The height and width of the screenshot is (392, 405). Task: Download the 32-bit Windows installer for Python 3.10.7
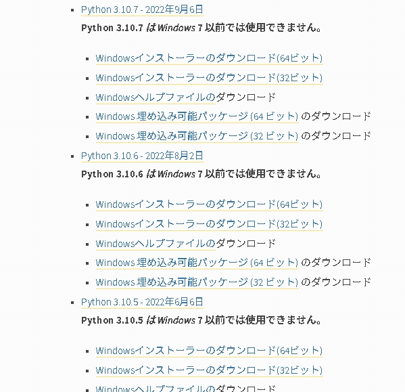pyautogui.click(x=209, y=78)
